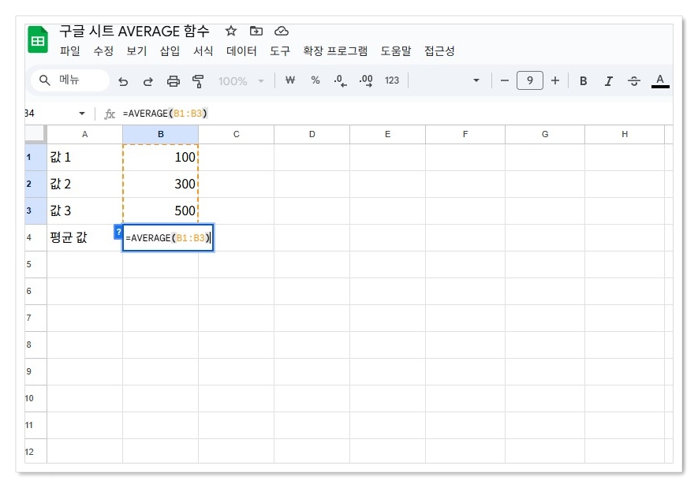Screen dimensions: 698x488
Task: Apply won currency format
Action: (x=290, y=80)
